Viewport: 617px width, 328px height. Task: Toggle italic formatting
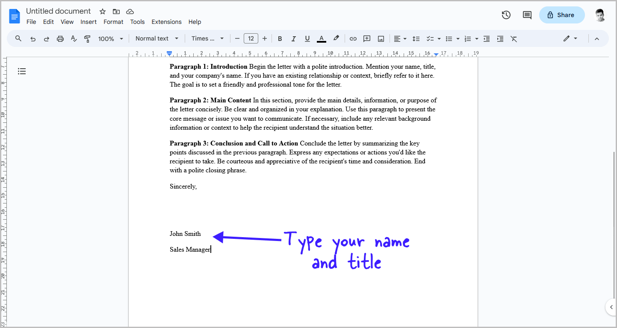pyautogui.click(x=293, y=38)
